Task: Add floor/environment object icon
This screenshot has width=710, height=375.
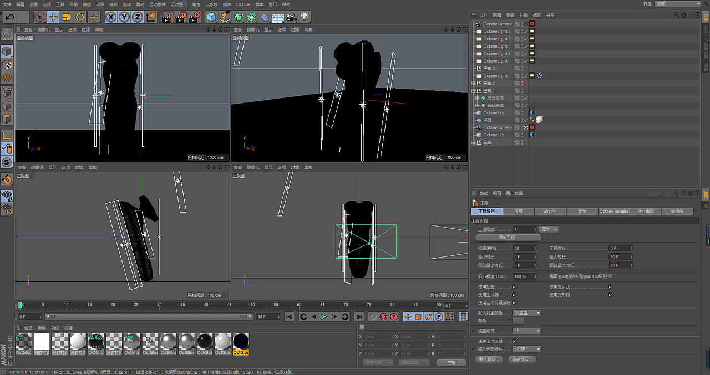Action: pos(278,17)
